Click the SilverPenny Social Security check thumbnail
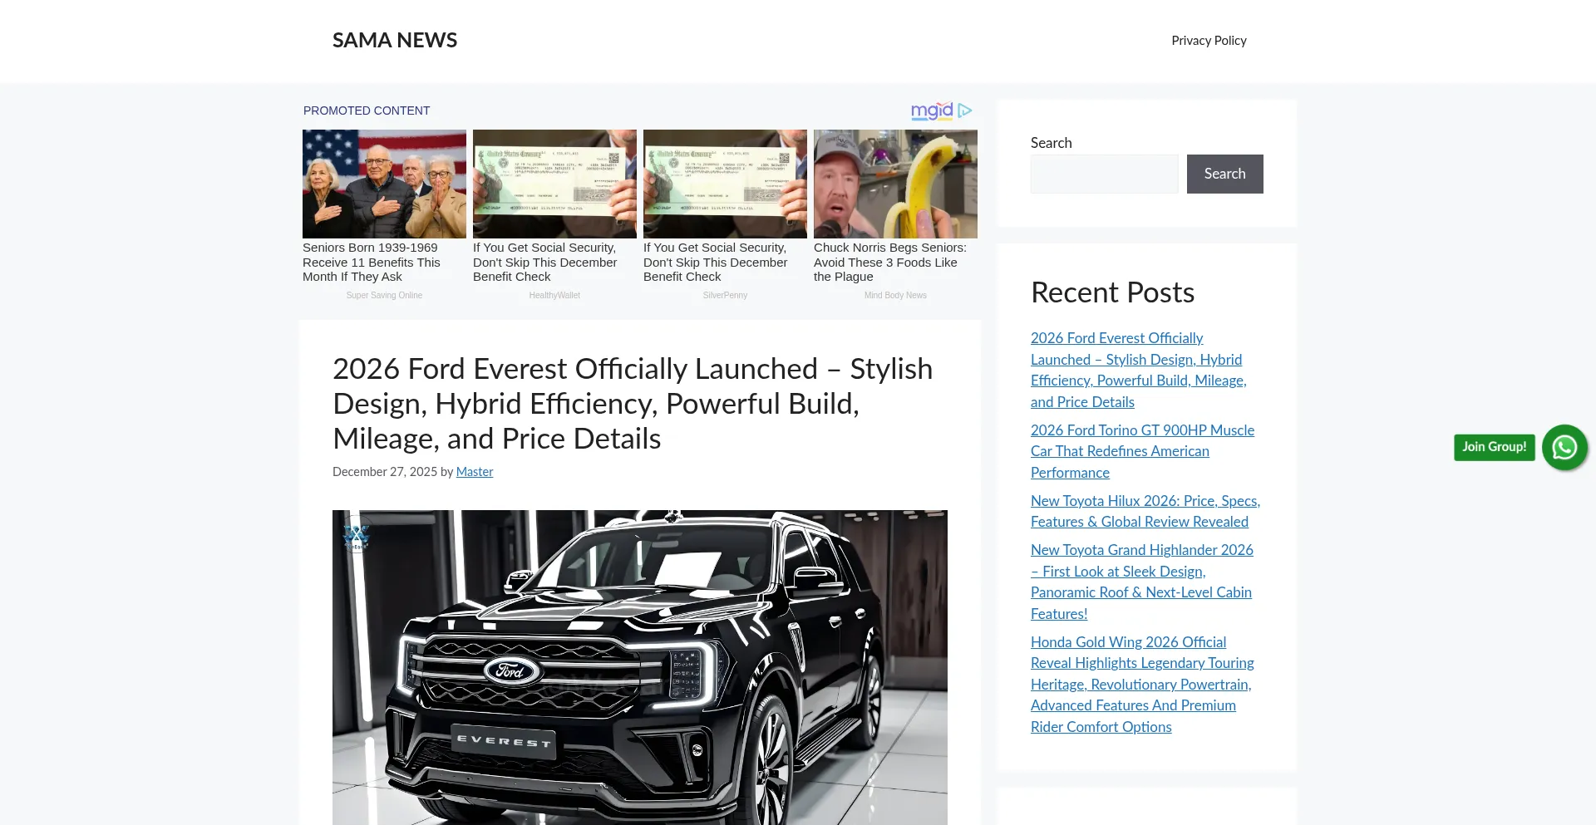The width and height of the screenshot is (1596, 825). [x=725, y=184]
